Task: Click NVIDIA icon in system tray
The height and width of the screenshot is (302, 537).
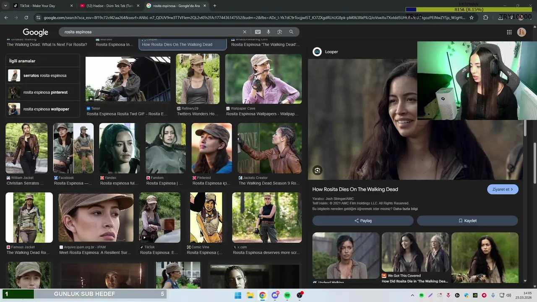Action: (x=475, y=296)
